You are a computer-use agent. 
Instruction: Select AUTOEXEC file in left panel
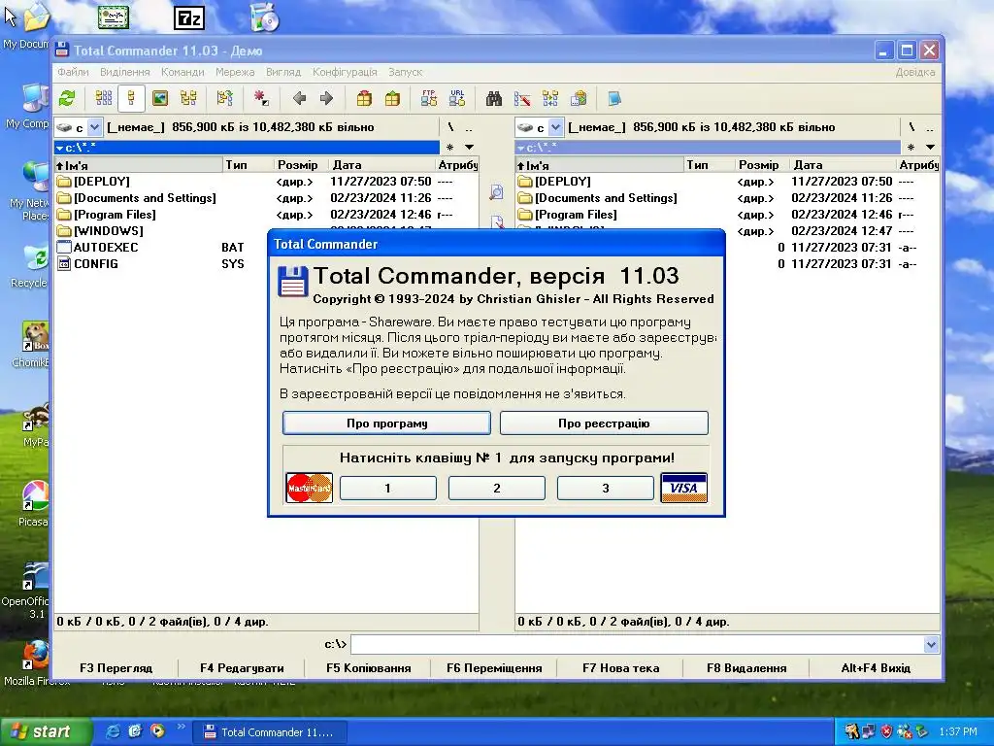pyautogui.click(x=105, y=248)
